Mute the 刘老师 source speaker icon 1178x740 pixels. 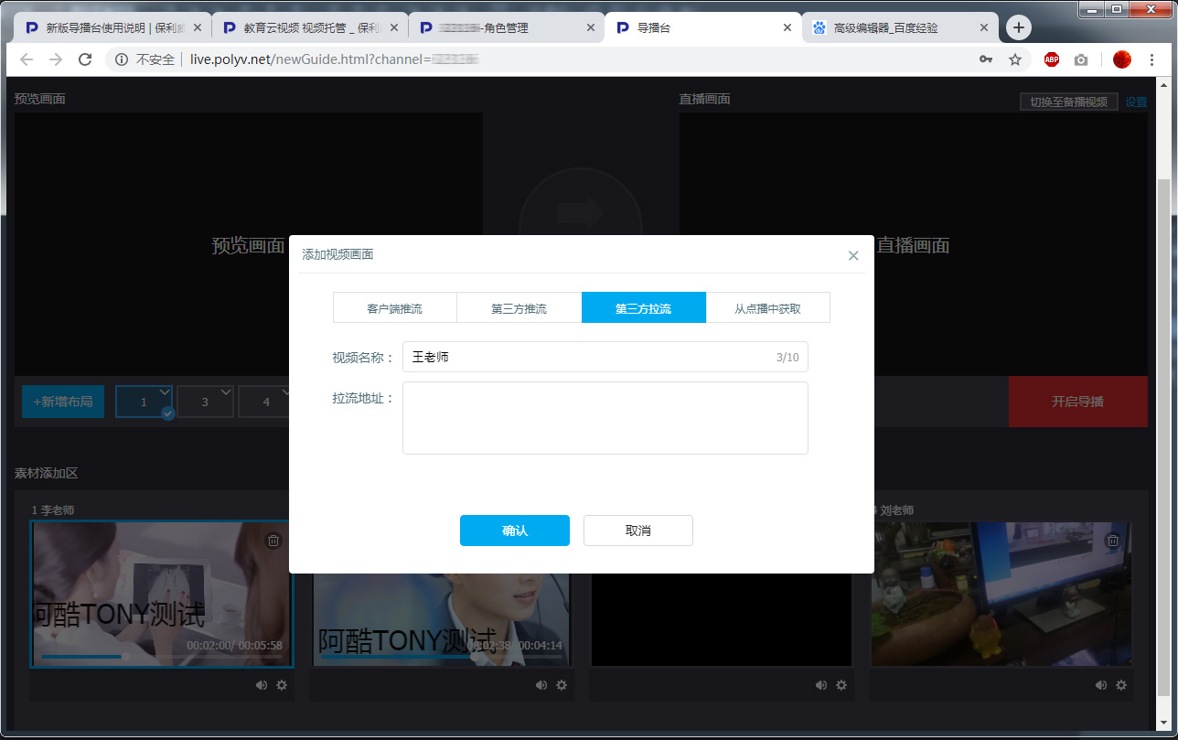point(1101,685)
